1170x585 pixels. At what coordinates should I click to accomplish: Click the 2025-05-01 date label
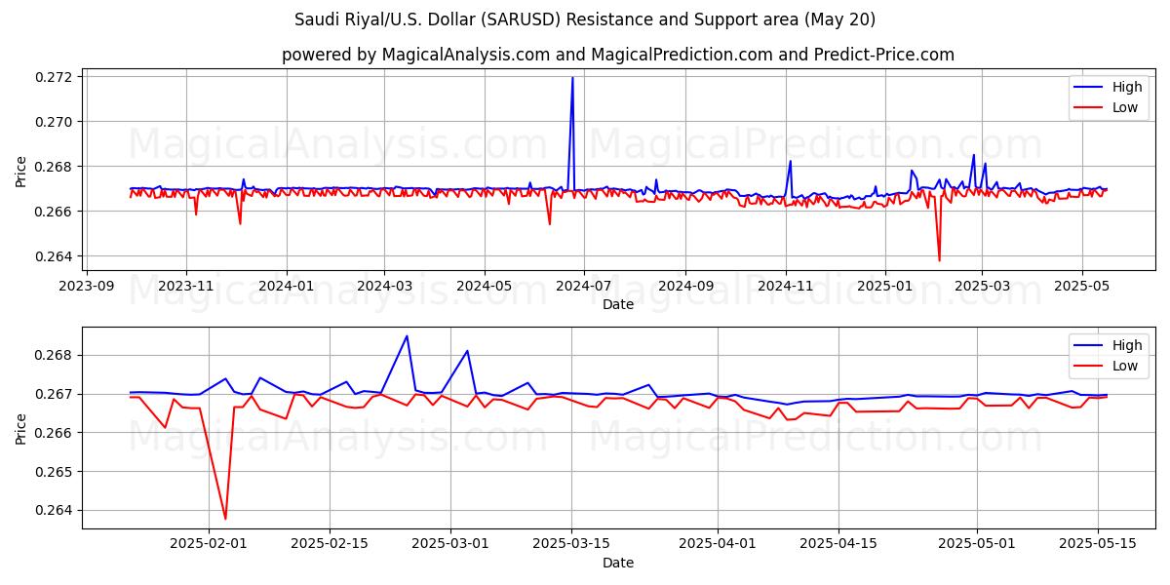click(x=977, y=544)
